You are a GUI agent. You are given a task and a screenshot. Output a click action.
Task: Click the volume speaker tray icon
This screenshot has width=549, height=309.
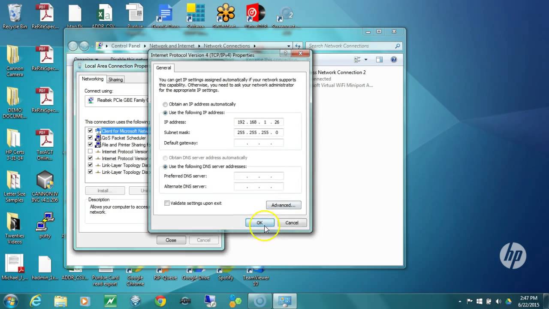[499, 301]
